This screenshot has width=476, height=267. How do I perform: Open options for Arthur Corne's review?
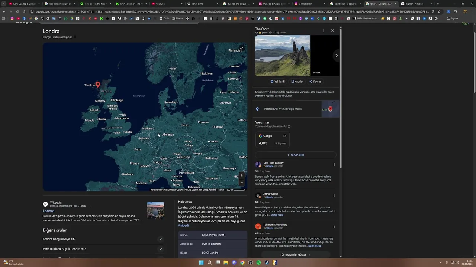click(334, 195)
